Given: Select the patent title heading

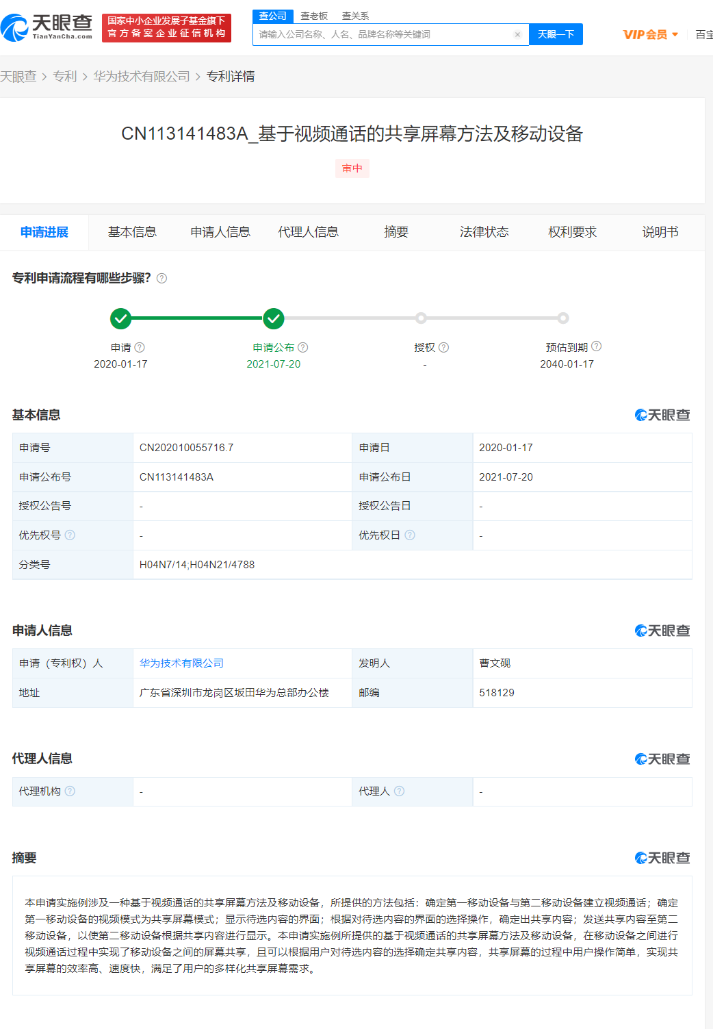Looking at the screenshot, I should (x=352, y=134).
